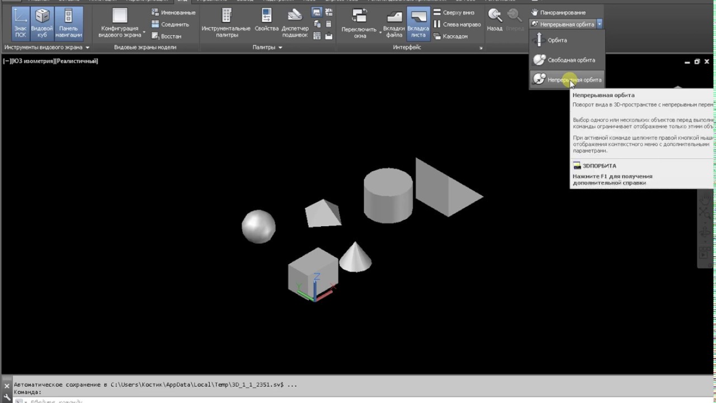Close the drawing viewport window
The width and height of the screenshot is (716, 403).
pyautogui.click(x=707, y=62)
